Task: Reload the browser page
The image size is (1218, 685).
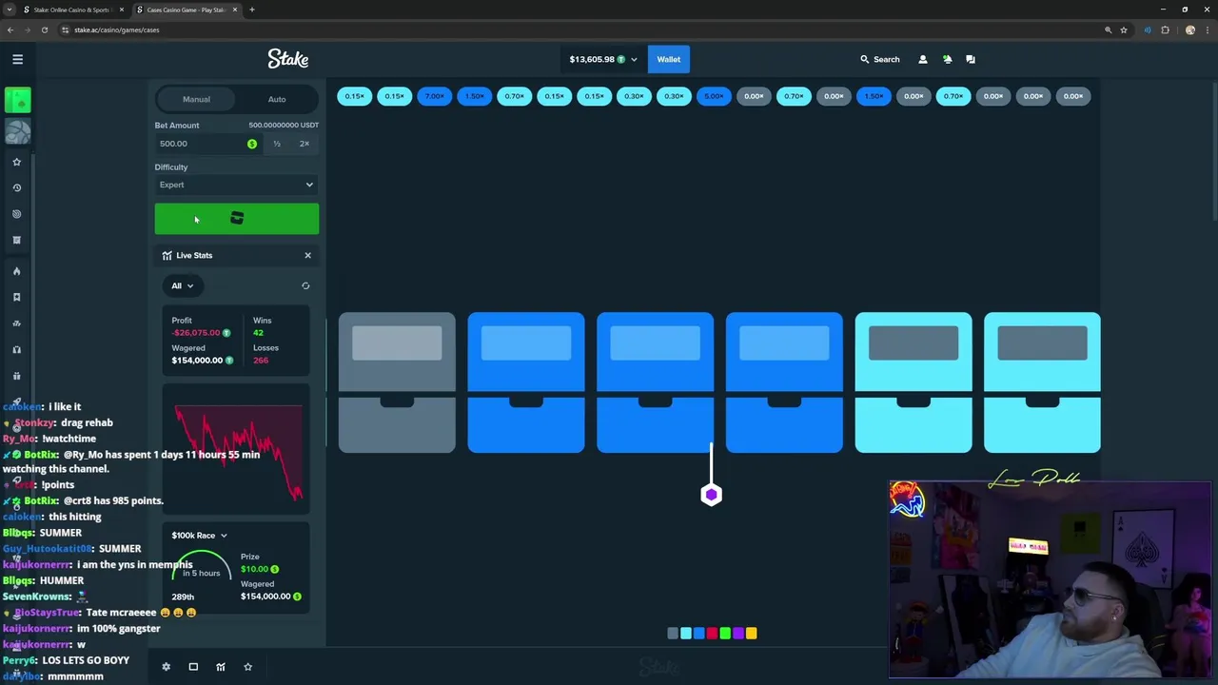Action: click(44, 29)
